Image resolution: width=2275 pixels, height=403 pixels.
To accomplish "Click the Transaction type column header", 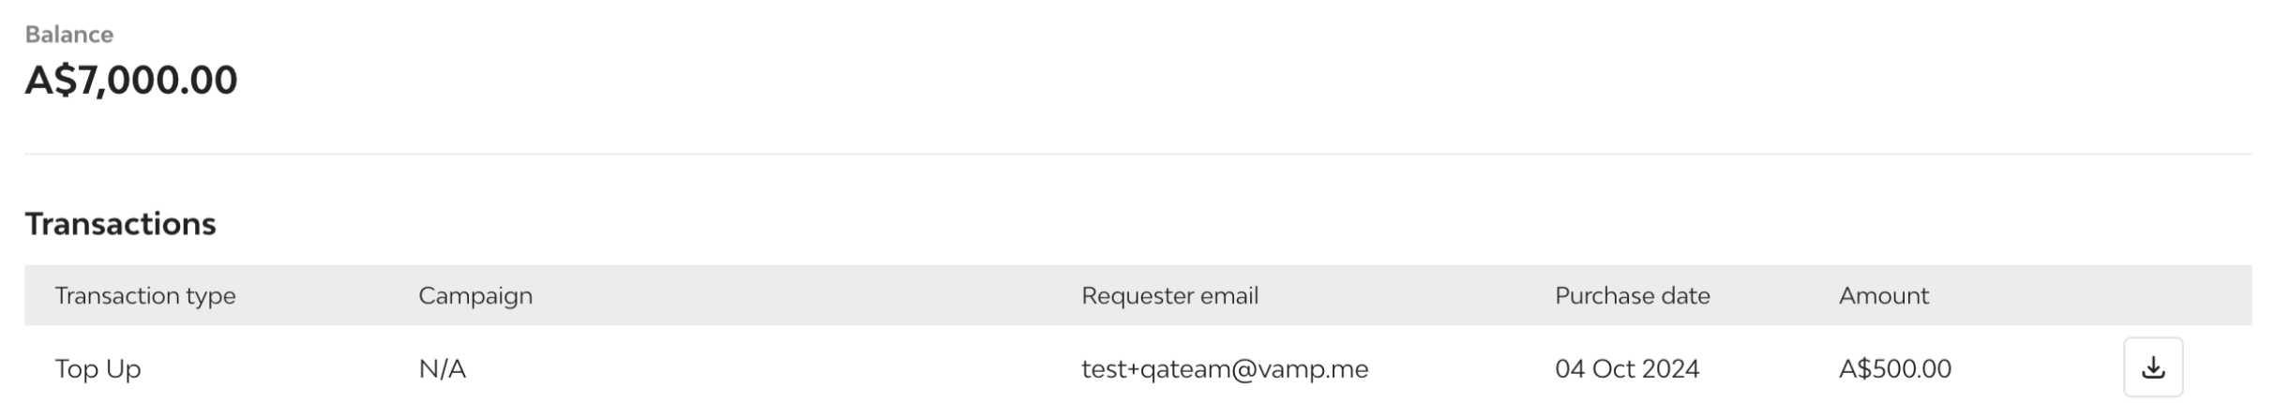I will 145,295.
